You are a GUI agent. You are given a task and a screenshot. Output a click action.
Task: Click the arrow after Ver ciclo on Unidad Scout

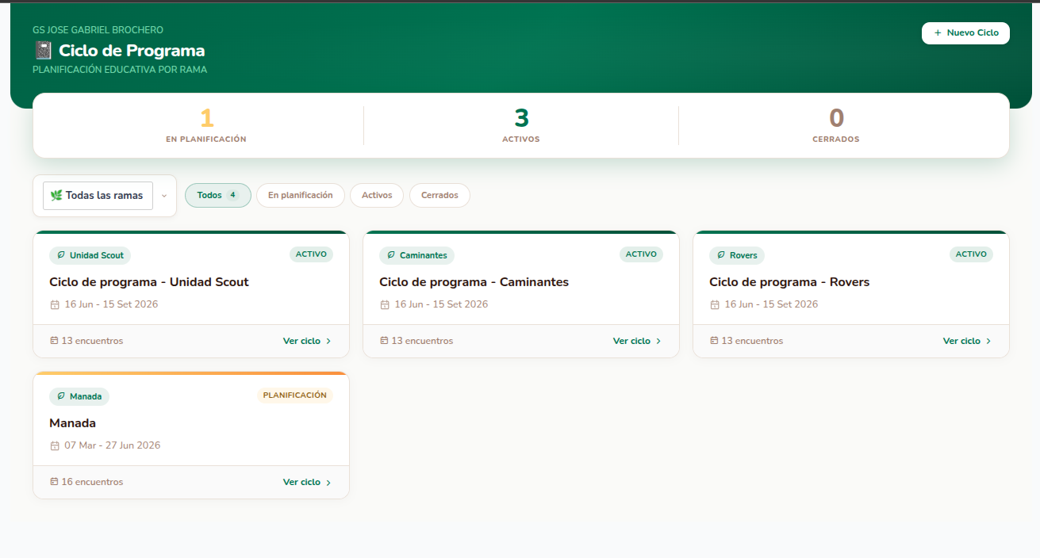coord(328,342)
